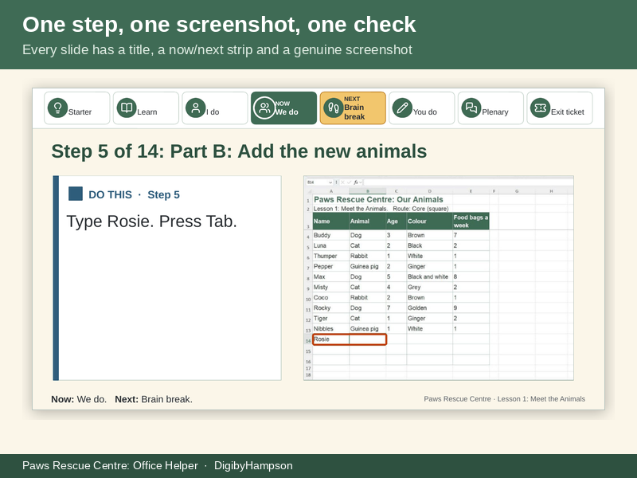Select the You do pencil icon
Viewport: 637px width, 478px height.
point(402,108)
